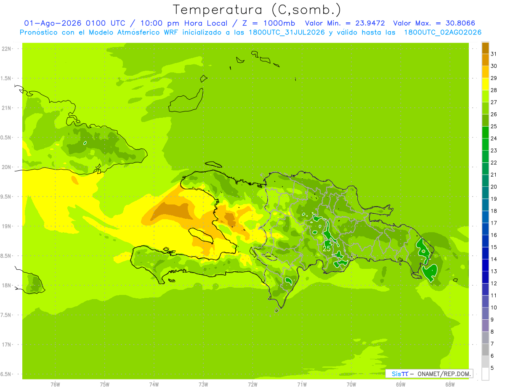Select the legend swatch between 29 and 30
This screenshot has width=505, height=390.
485,72
